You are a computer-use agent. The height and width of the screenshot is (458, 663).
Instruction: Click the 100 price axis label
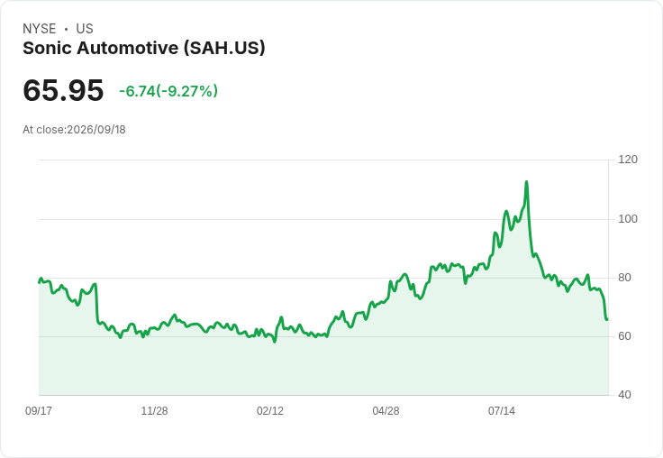(628, 219)
